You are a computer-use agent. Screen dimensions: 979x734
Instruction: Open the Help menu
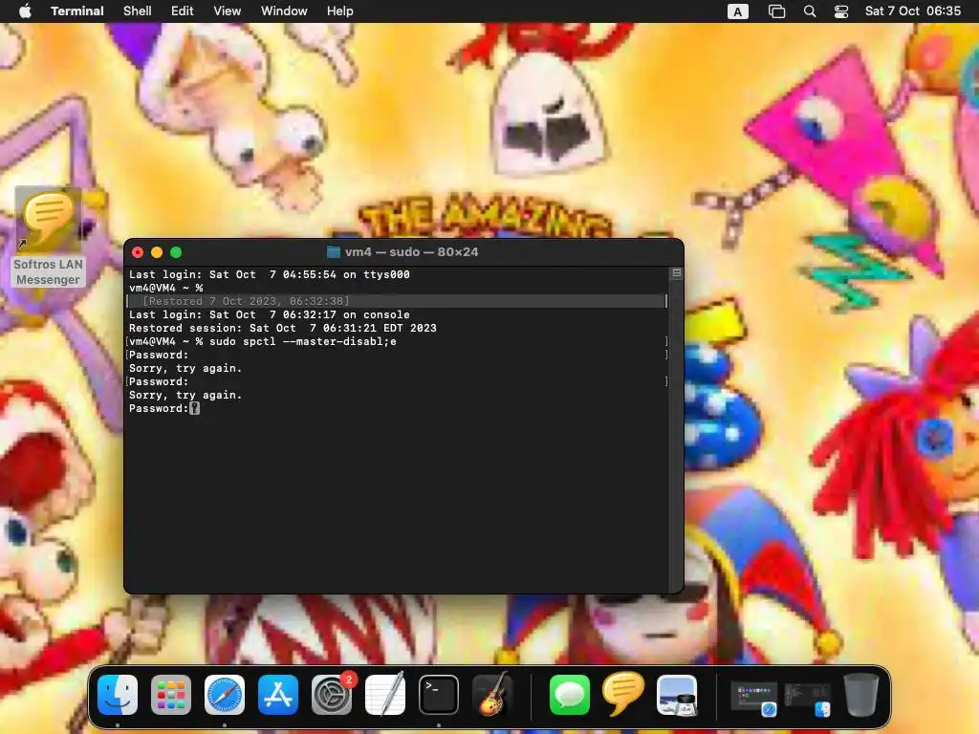[x=340, y=11]
